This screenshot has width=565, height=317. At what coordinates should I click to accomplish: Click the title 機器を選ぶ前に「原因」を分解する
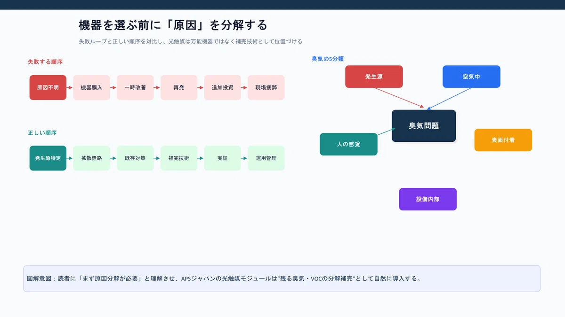point(173,25)
